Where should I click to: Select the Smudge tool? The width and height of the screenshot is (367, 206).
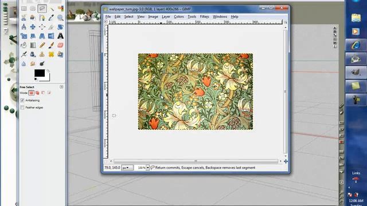pyautogui.click(x=33, y=64)
